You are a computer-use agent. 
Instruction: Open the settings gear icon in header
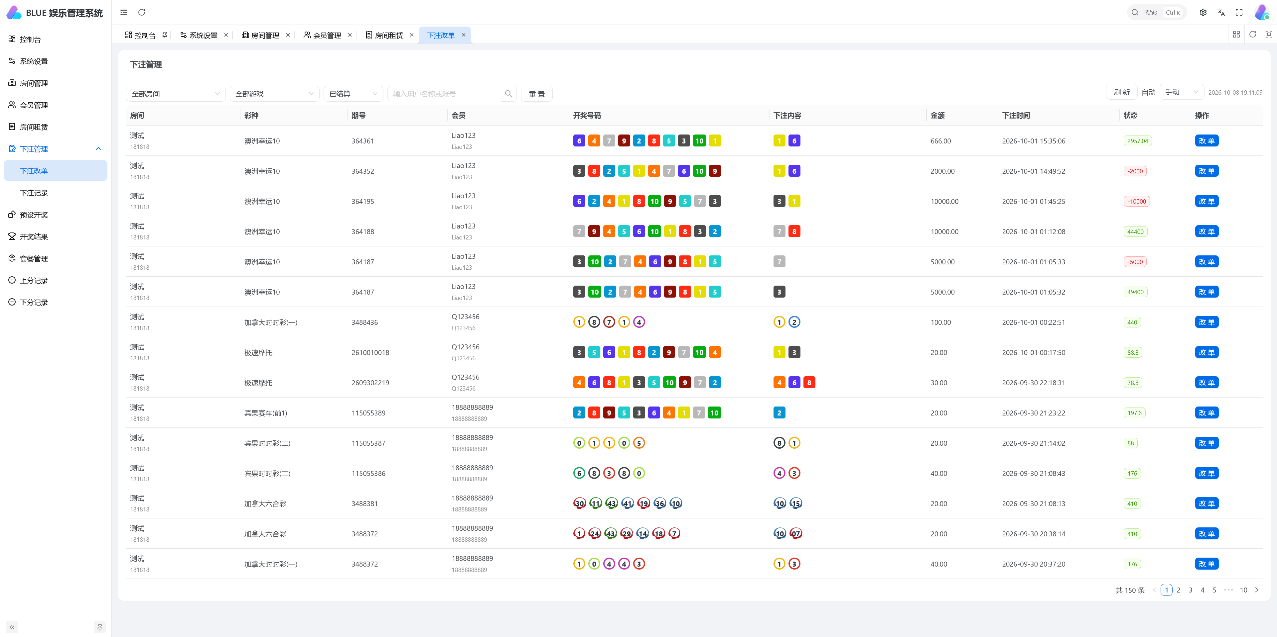click(x=1203, y=12)
